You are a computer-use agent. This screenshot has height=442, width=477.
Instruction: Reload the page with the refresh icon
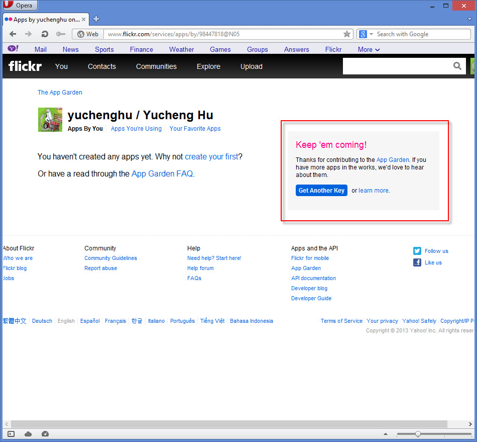[45, 34]
